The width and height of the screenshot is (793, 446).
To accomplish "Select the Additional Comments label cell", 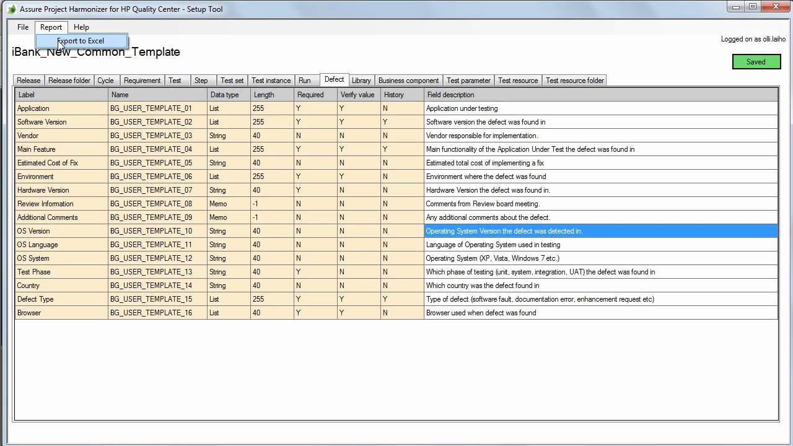I will 61,217.
